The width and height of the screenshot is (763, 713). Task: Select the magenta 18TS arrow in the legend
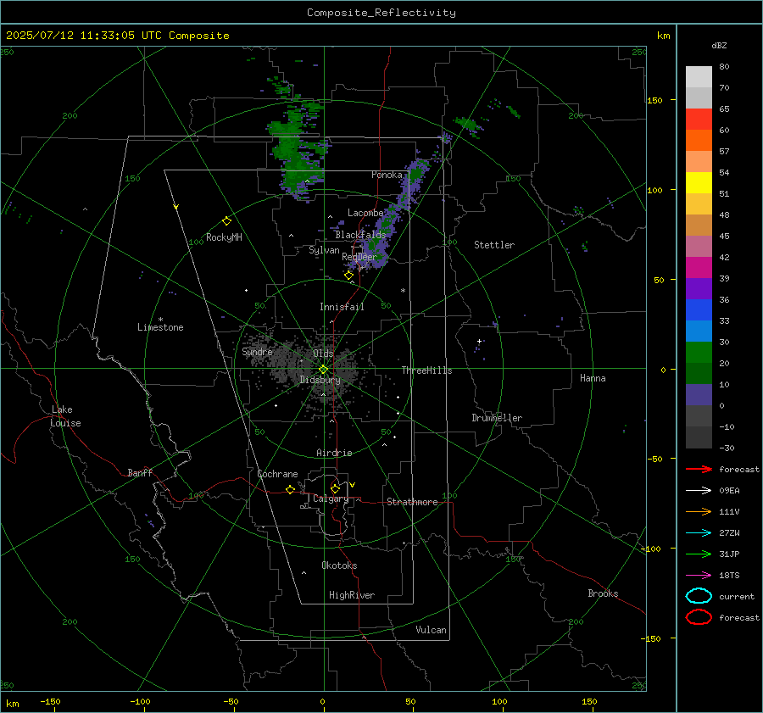pos(699,576)
